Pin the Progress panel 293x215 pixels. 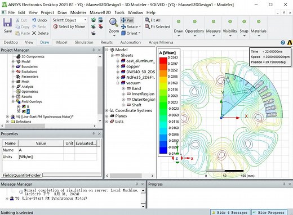coord(284,184)
